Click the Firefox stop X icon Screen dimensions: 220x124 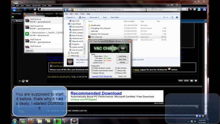30,9
